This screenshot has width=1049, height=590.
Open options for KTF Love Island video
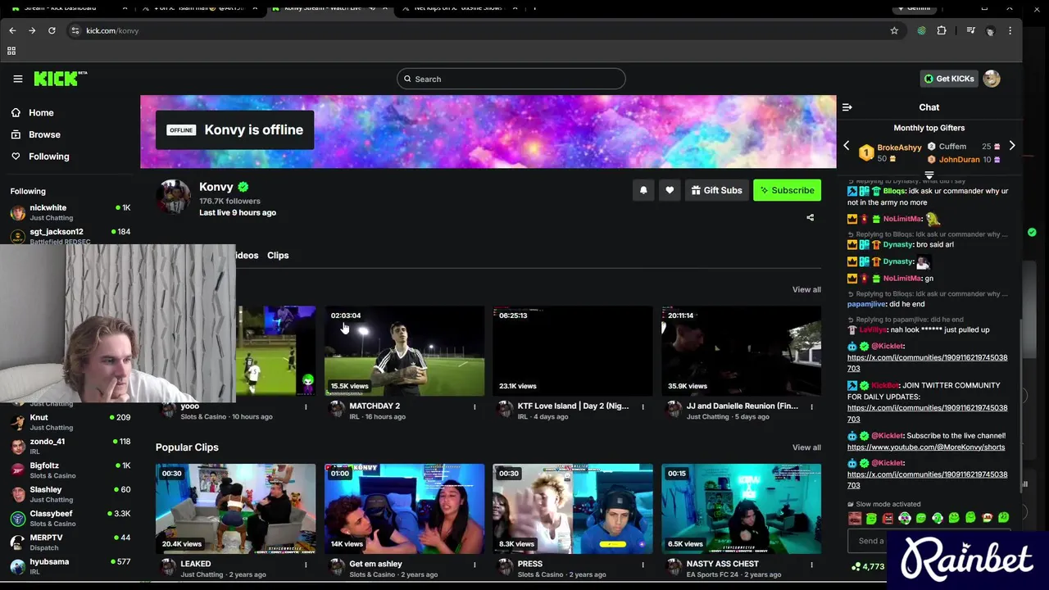click(x=643, y=406)
